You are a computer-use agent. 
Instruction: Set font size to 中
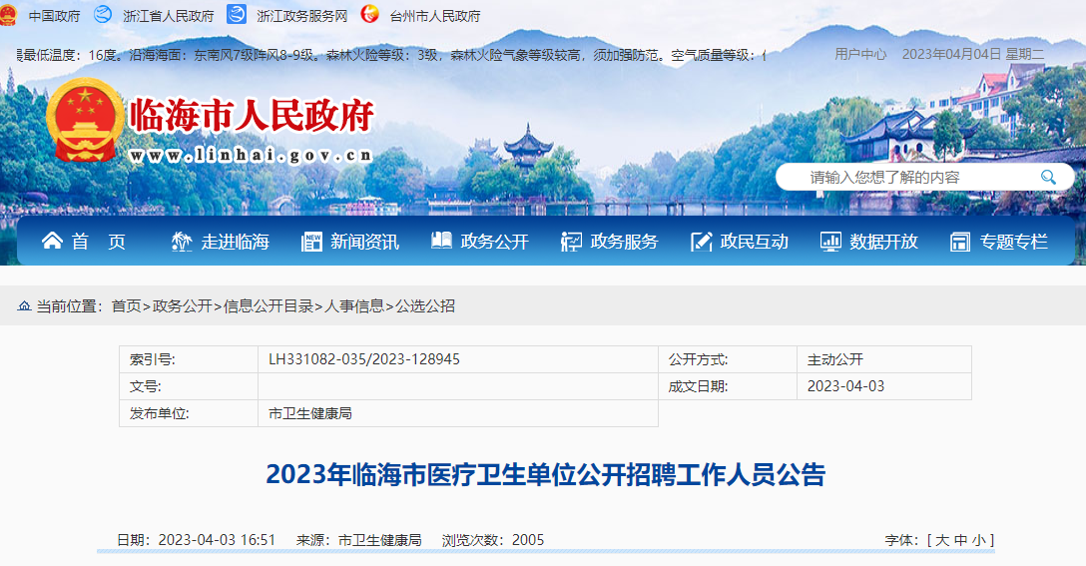(960, 540)
